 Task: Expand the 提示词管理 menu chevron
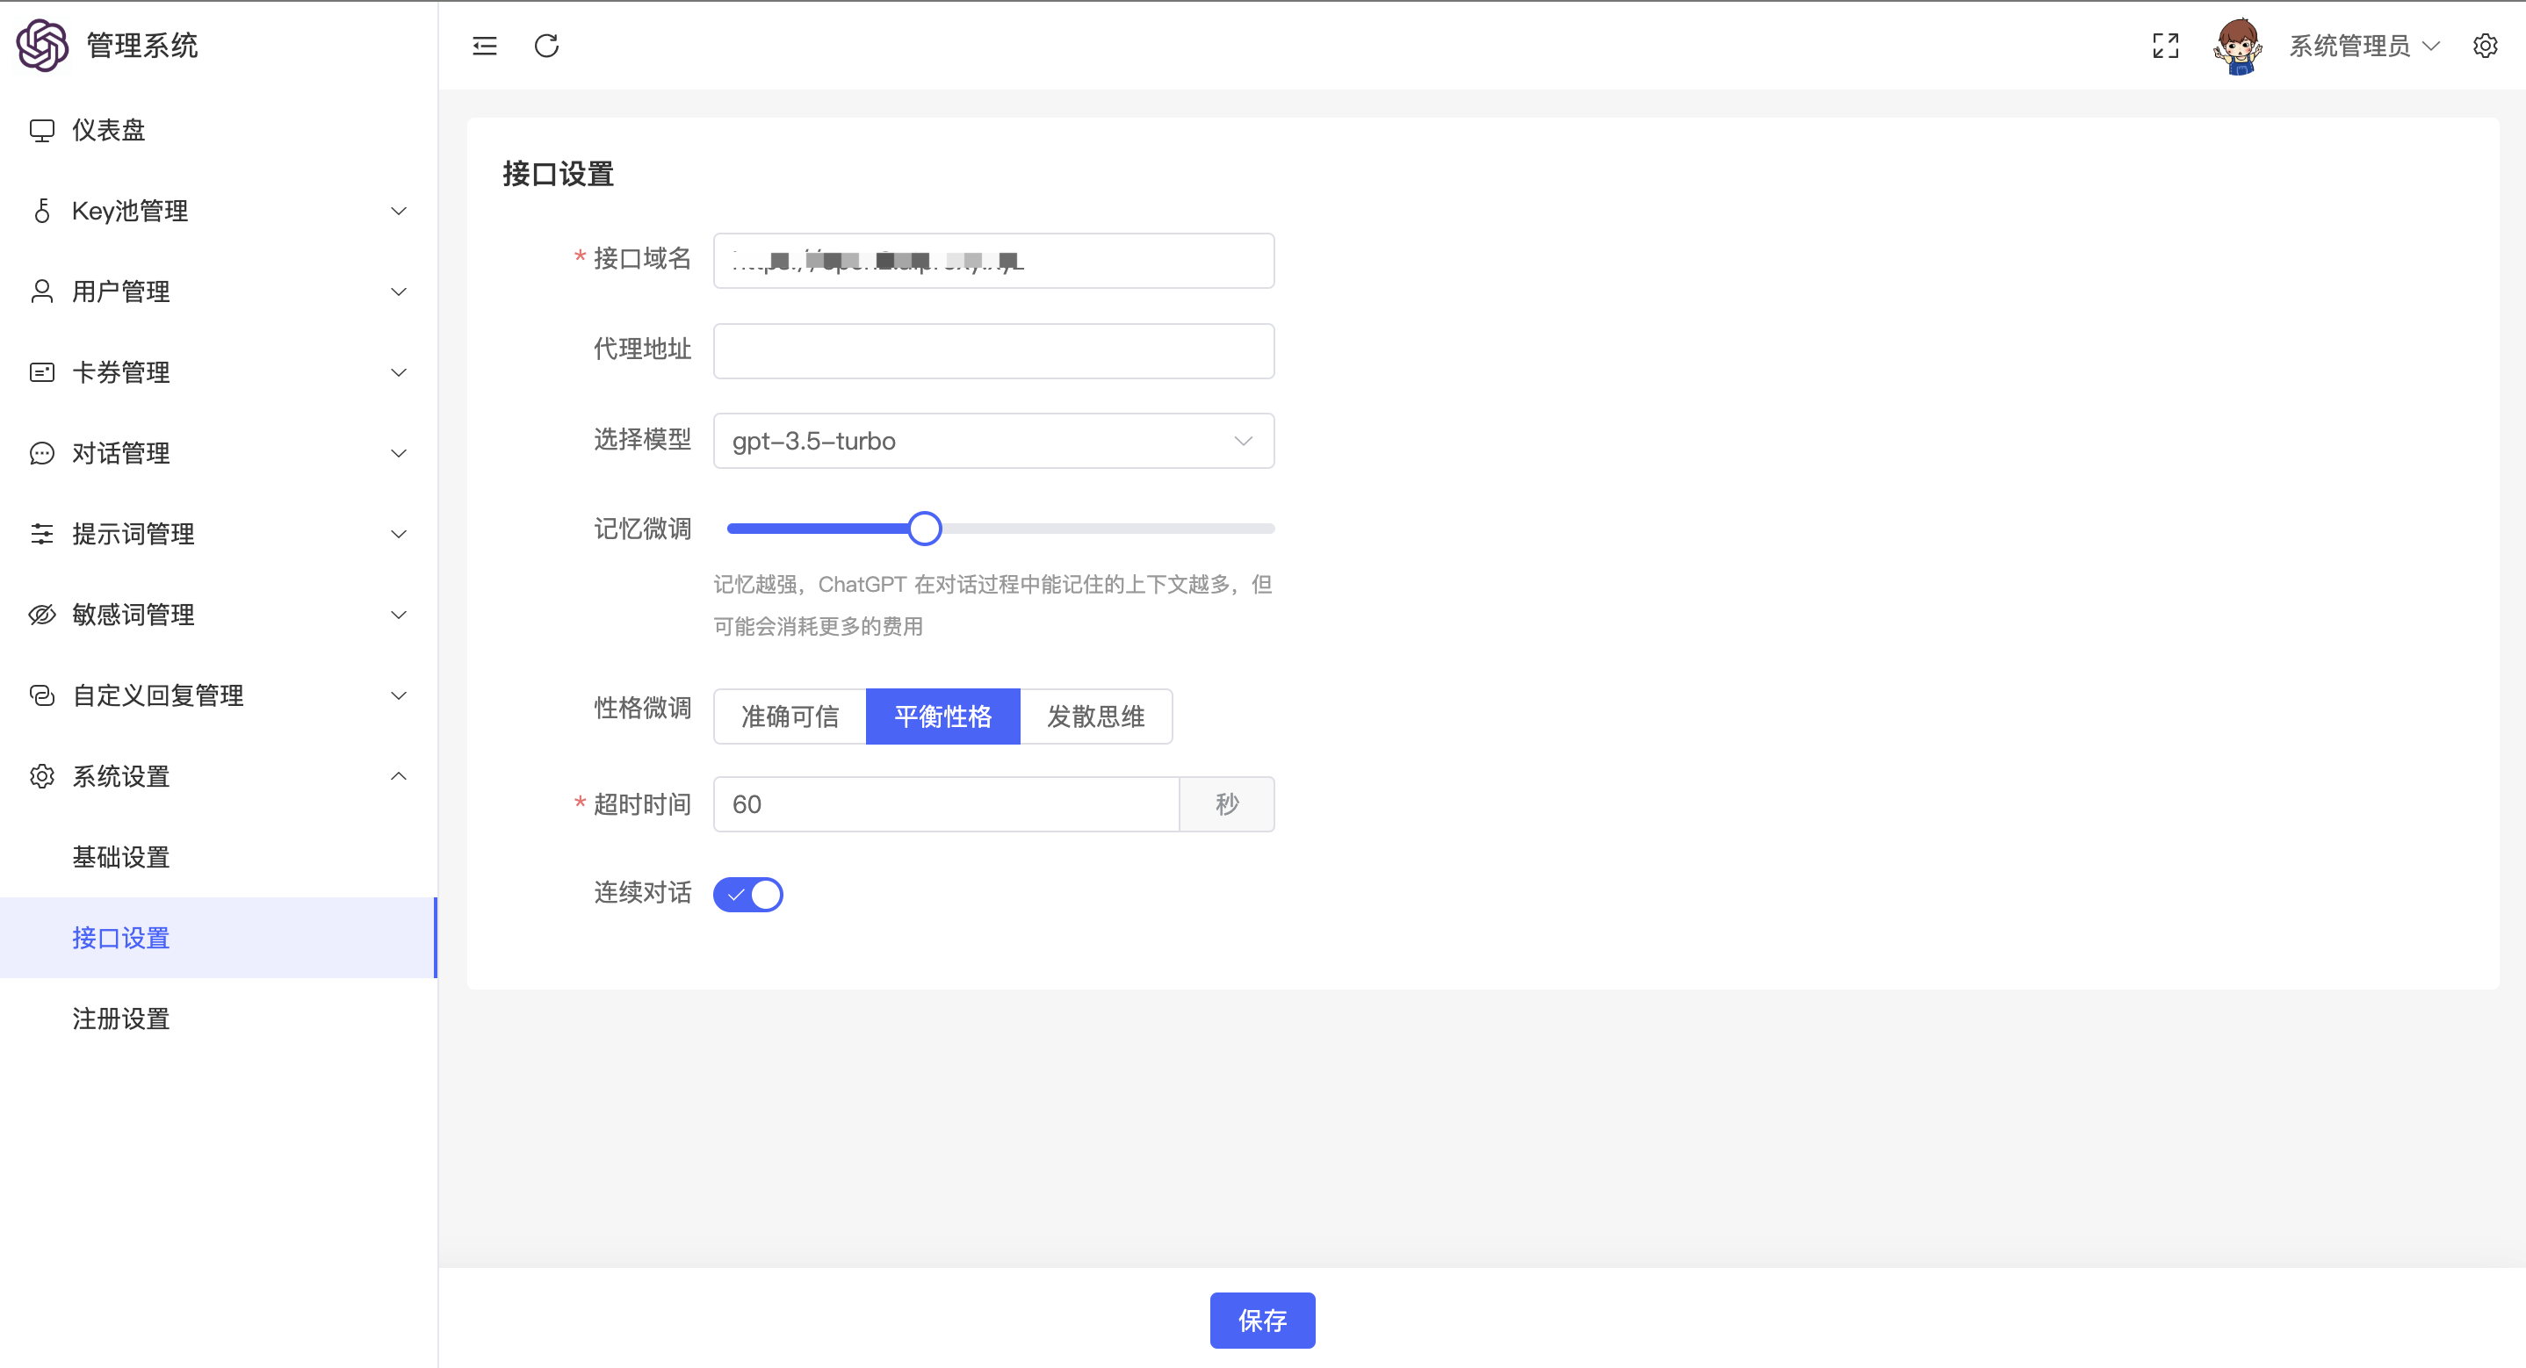click(398, 534)
